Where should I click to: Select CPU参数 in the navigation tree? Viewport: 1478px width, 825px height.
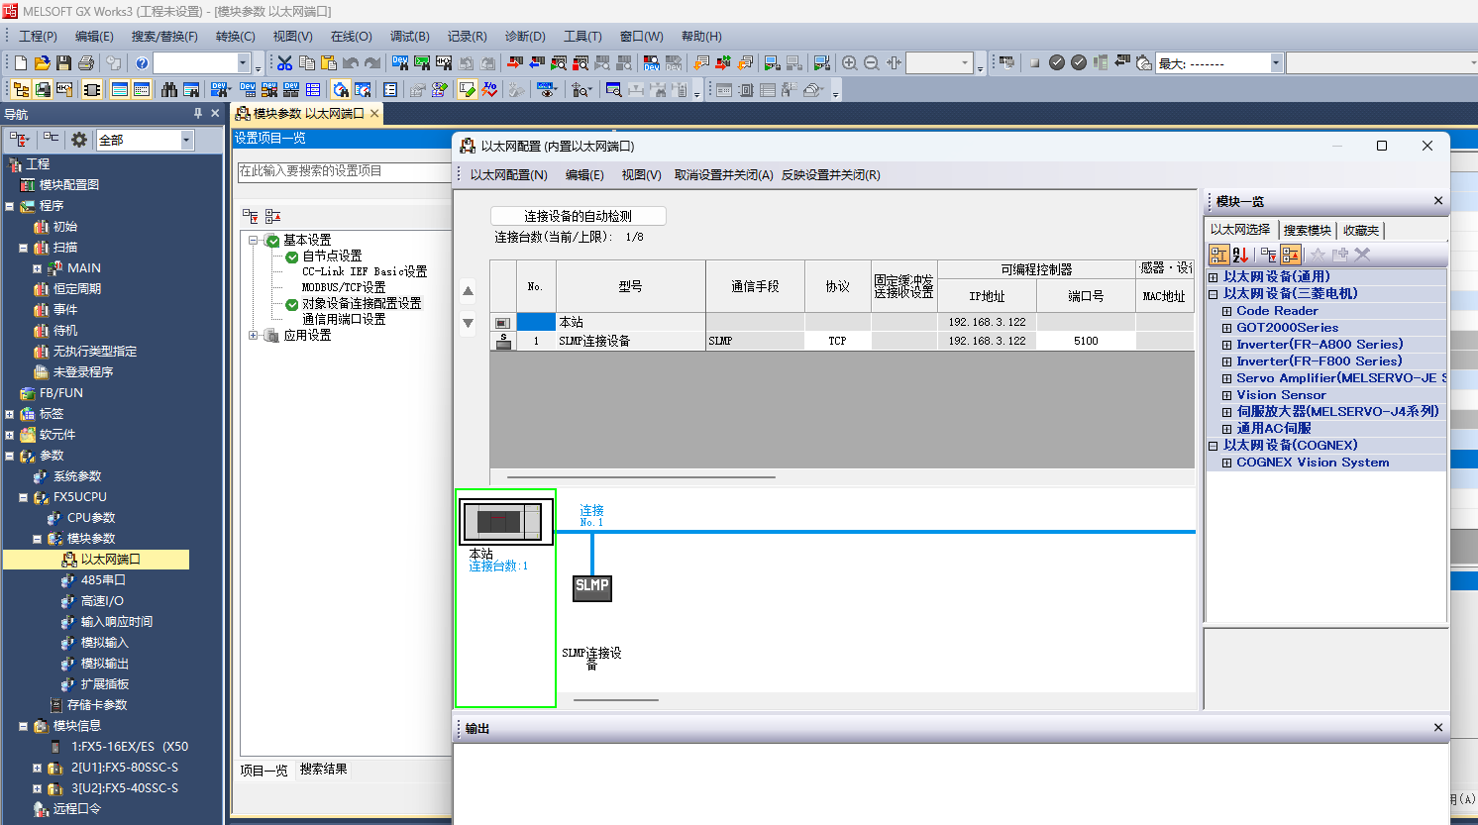click(91, 518)
